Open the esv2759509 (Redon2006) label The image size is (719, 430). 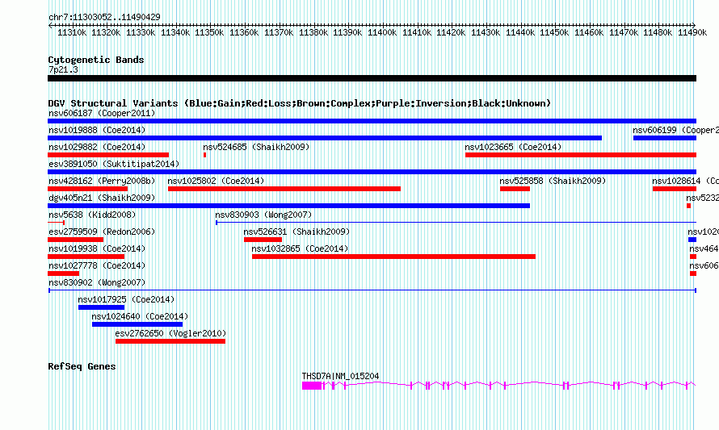(x=102, y=232)
